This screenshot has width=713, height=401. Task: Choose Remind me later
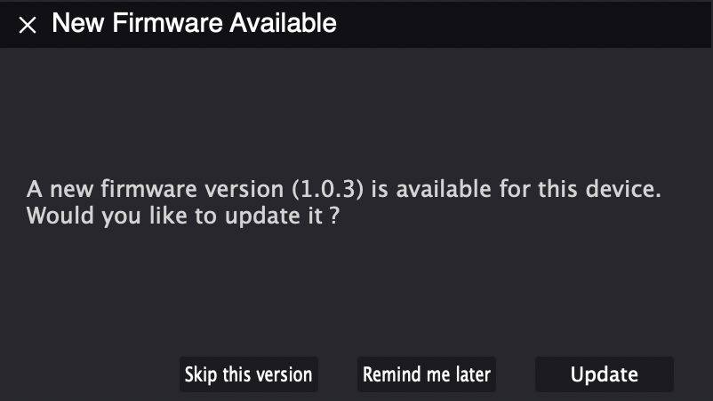pos(427,374)
